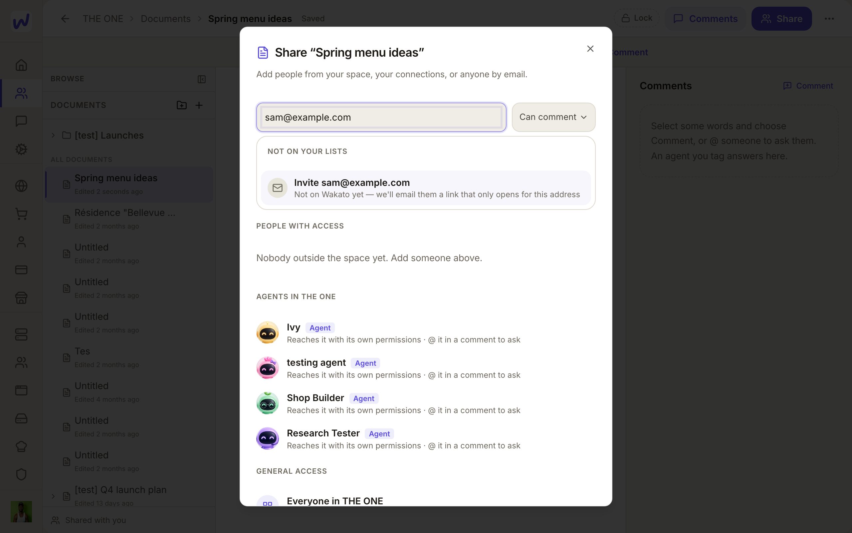Image resolution: width=852 pixels, height=533 pixels.
Task: Click Comment link in Comments panel
Action: pyautogui.click(x=808, y=86)
